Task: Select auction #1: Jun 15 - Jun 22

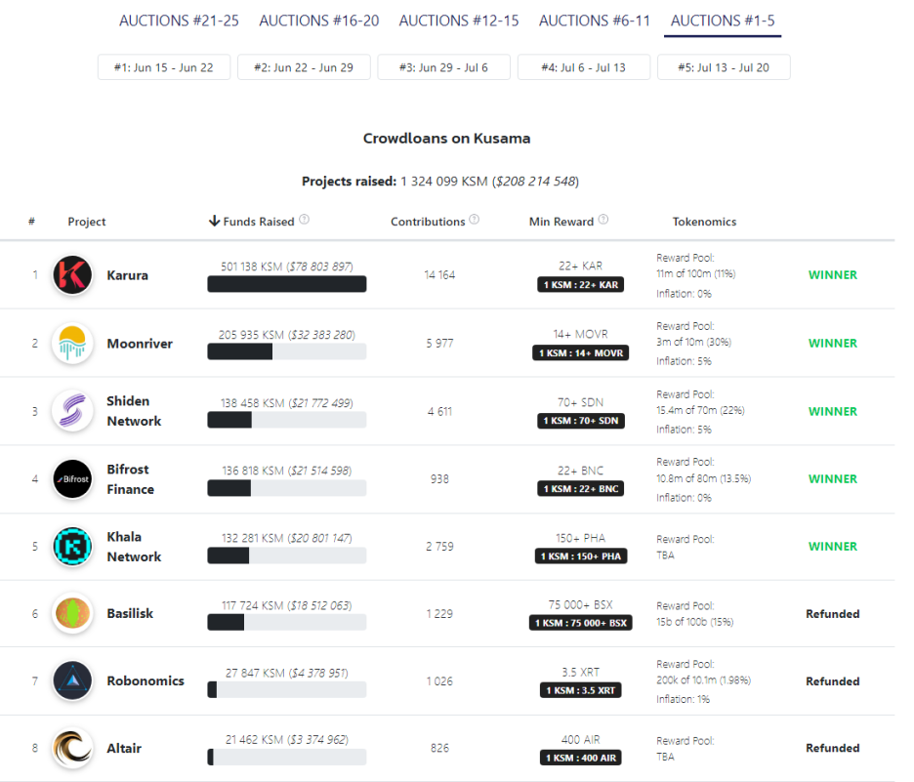Action: tap(164, 67)
